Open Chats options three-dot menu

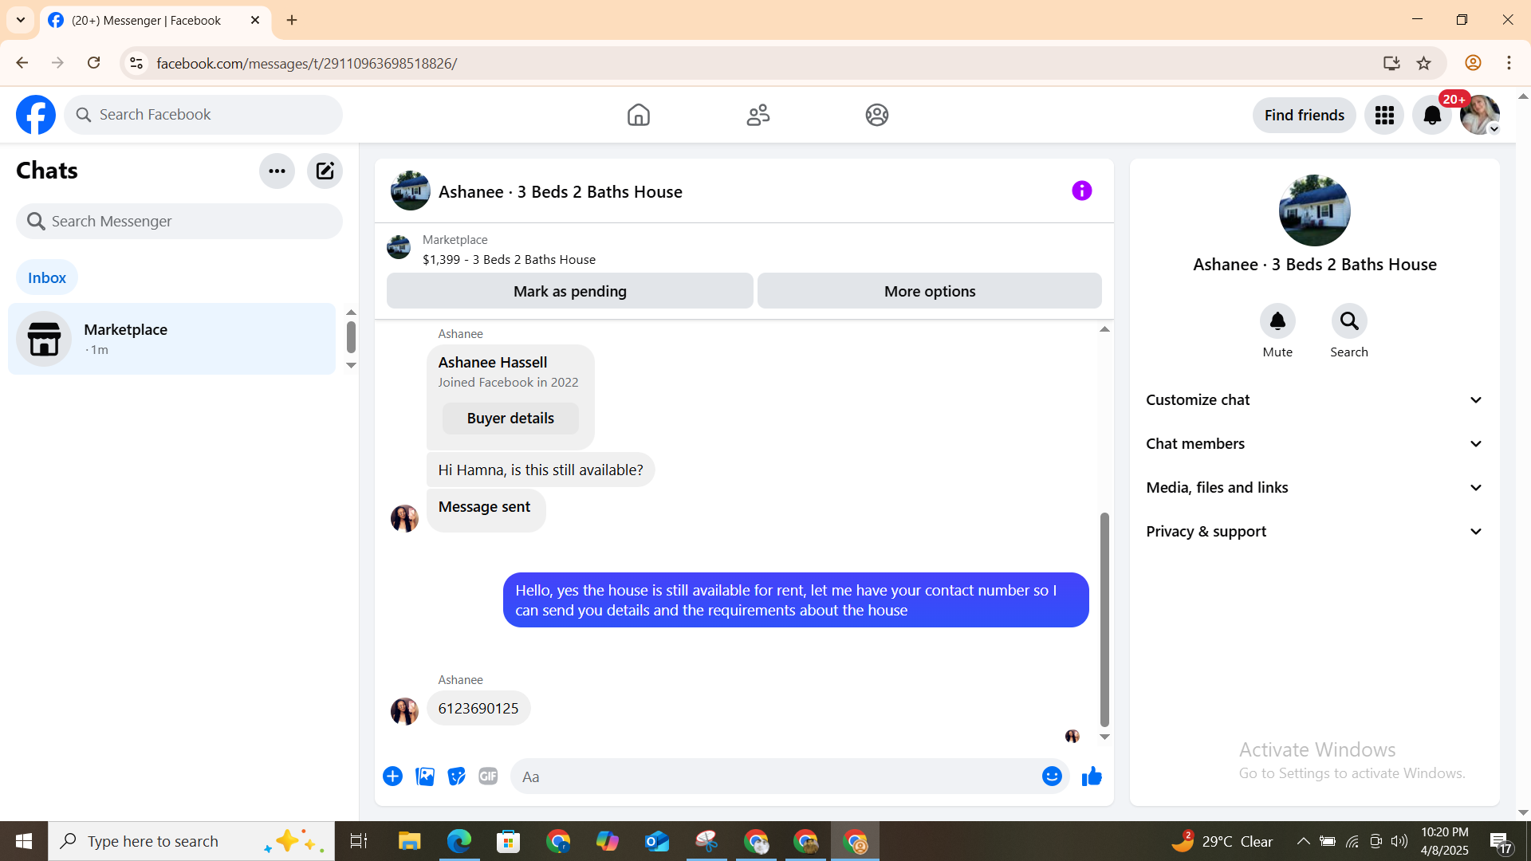tap(277, 171)
